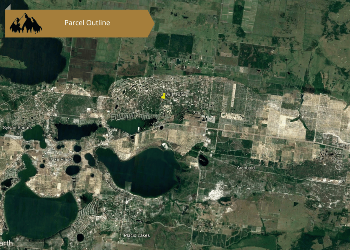This screenshot has width=350, height=250.
Task: Select the Placid Lakes place label
Action: tap(136, 236)
